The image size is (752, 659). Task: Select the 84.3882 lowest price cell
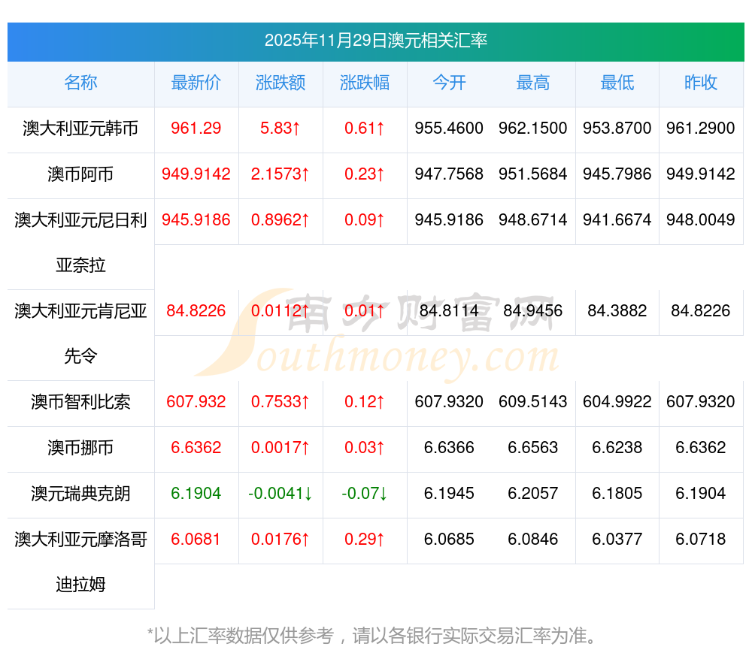coord(617,311)
